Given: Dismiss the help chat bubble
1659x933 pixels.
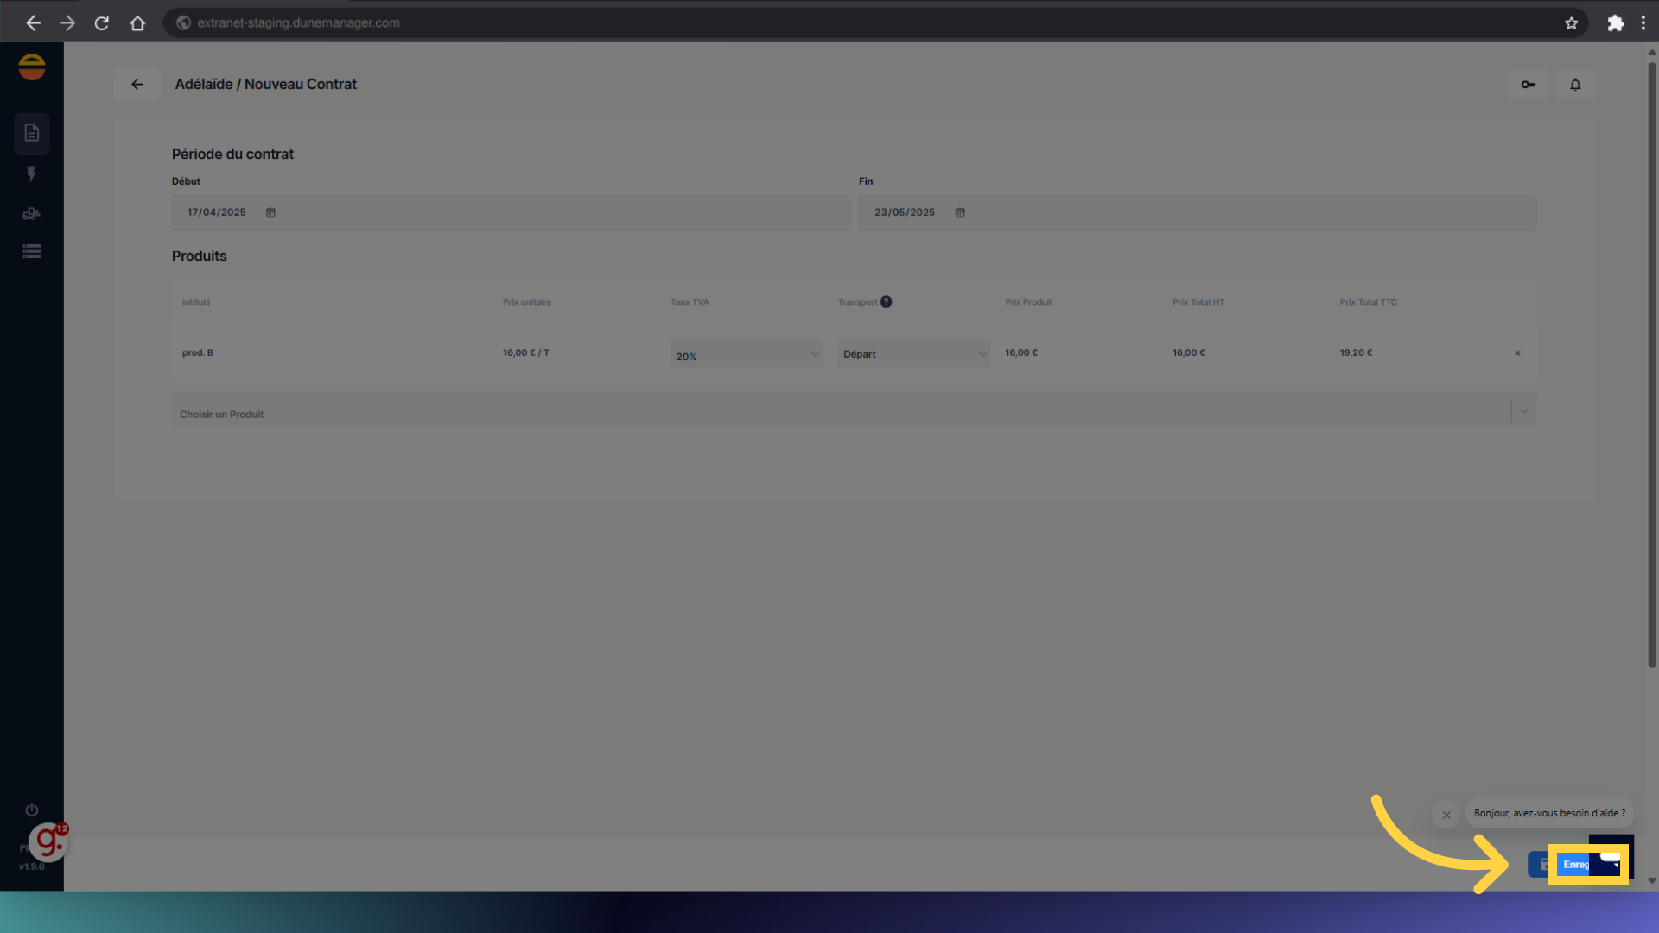Looking at the screenshot, I should point(1446,815).
